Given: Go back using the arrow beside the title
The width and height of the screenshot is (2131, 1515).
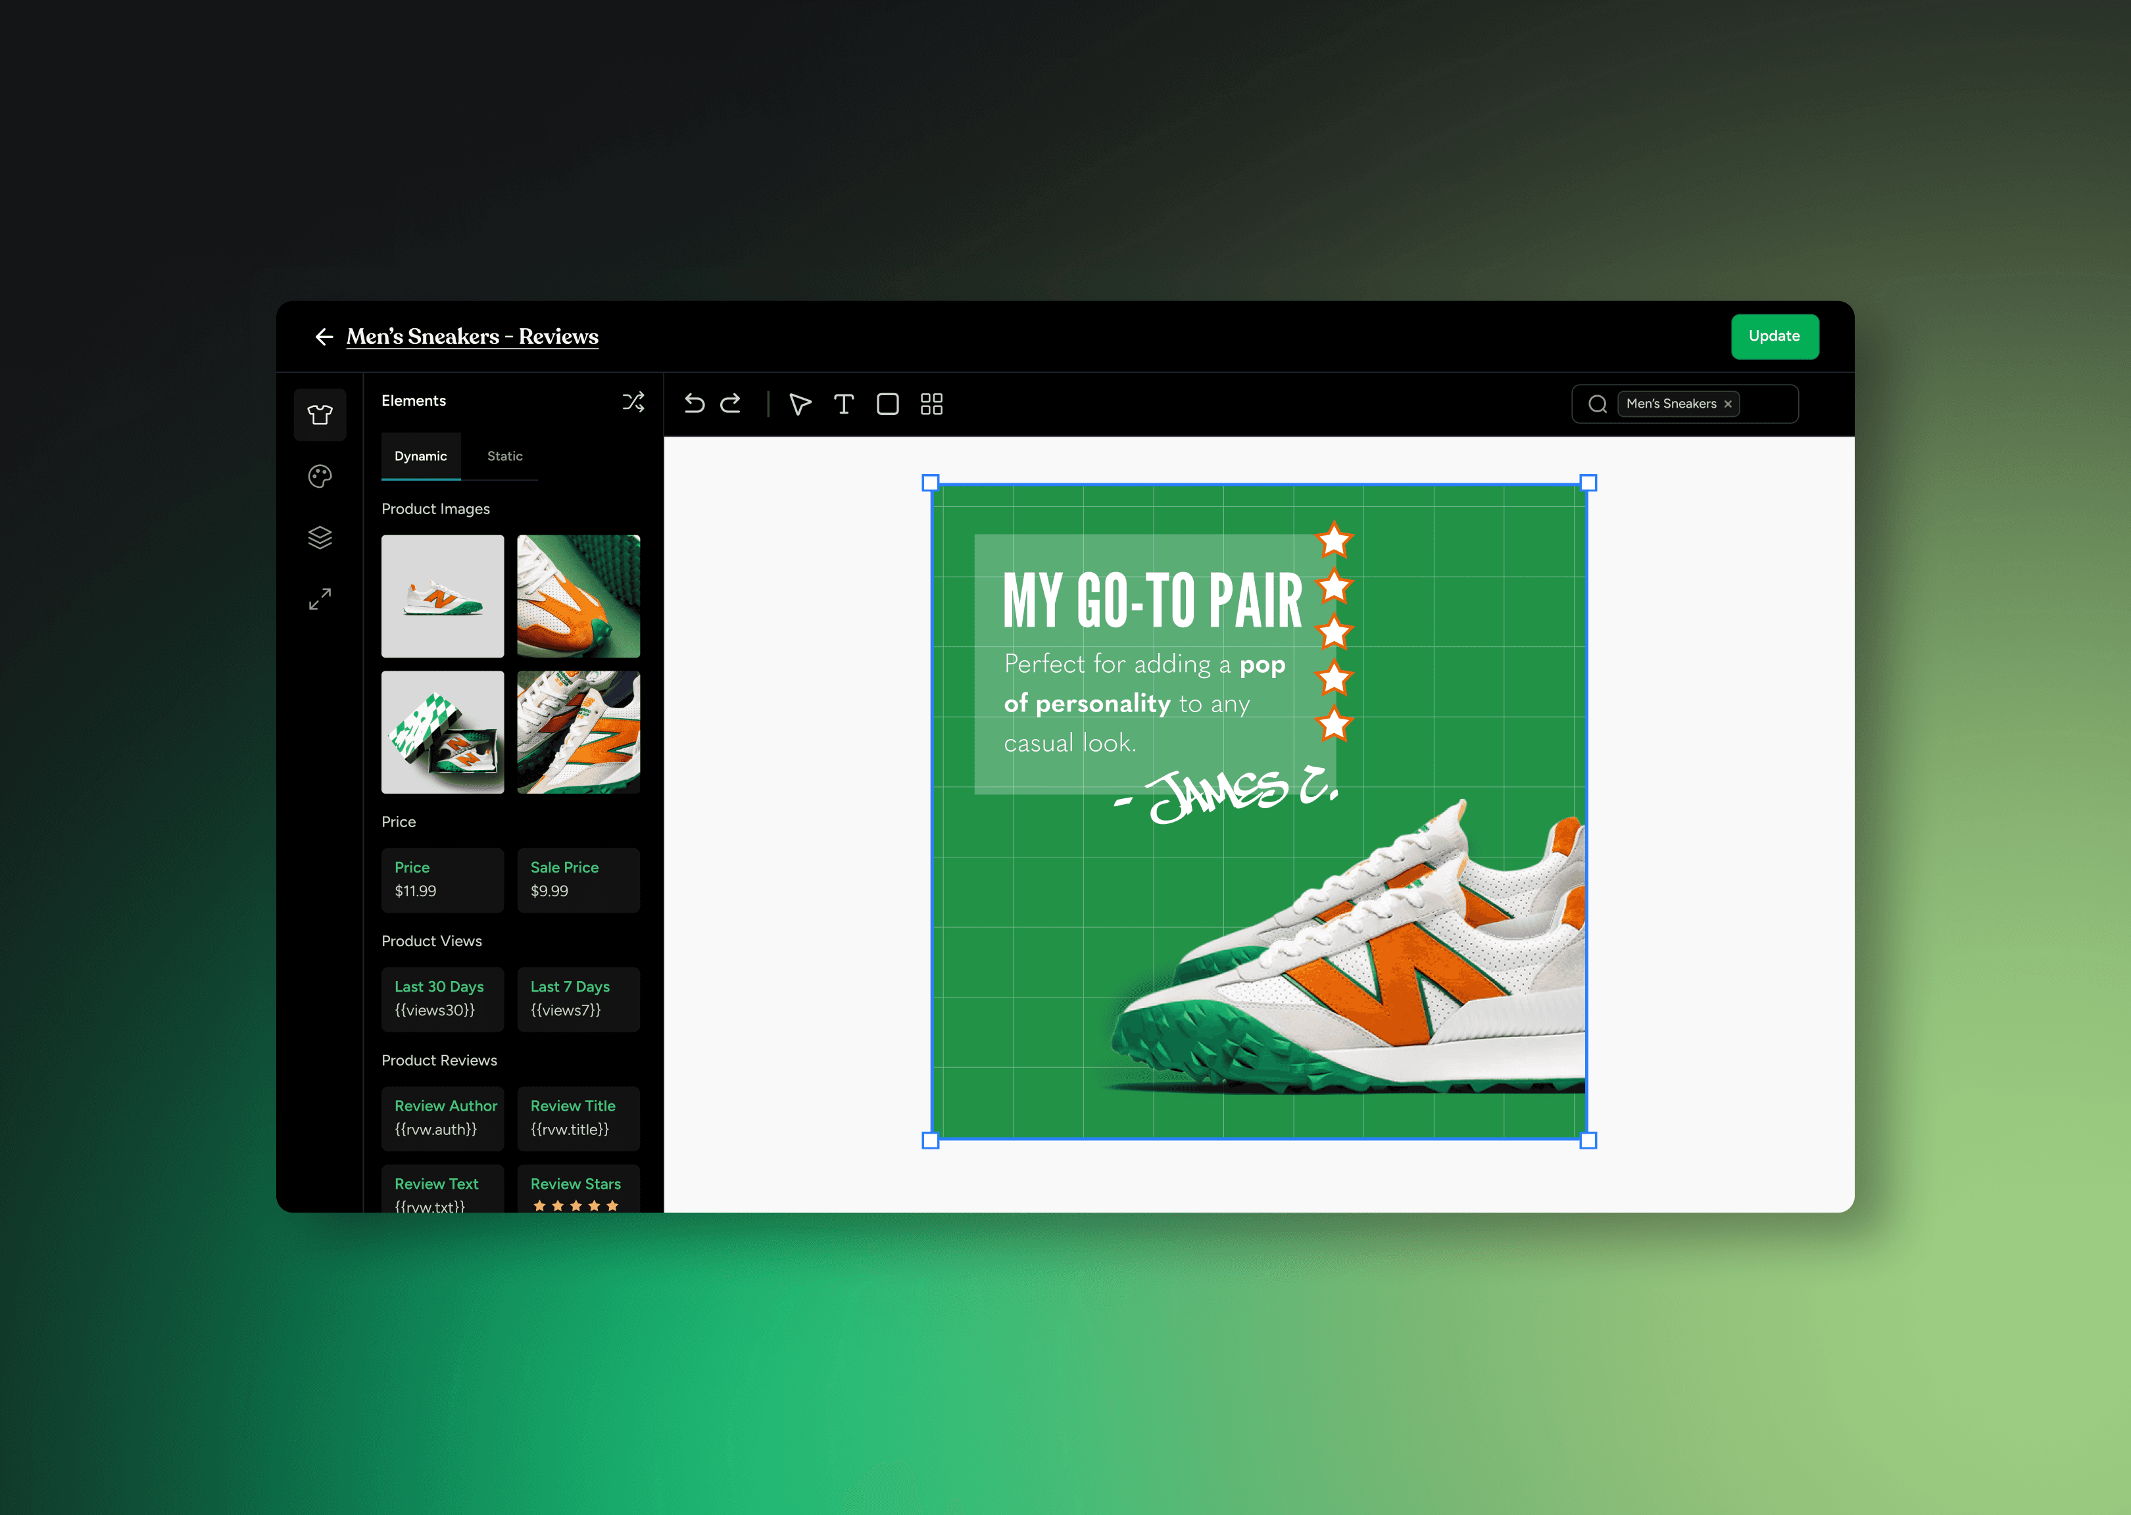Looking at the screenshot, I should coord(324,337).
